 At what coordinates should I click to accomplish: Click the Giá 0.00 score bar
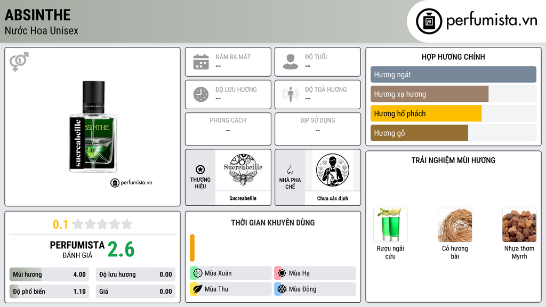tap(135, 292)
